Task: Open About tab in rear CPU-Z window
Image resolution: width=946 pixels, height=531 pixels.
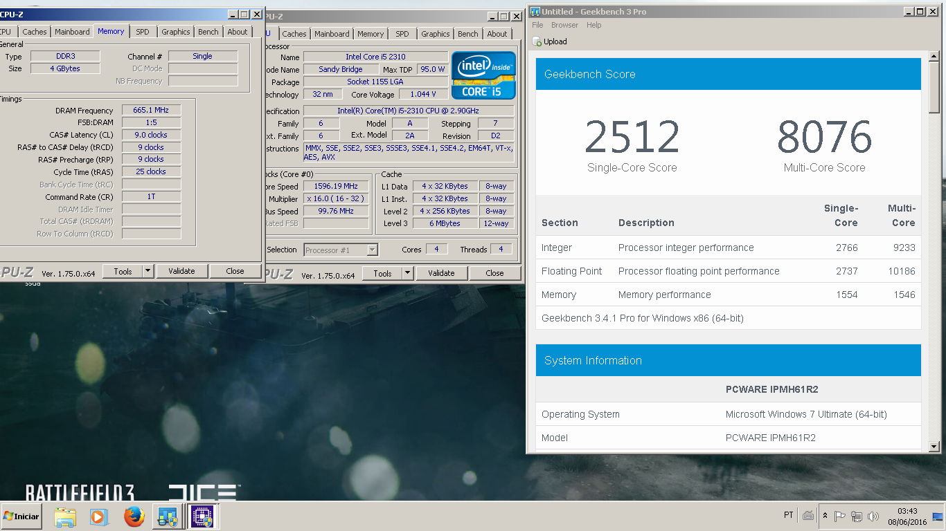Action: pyautogui.click(x=497, y=34)
